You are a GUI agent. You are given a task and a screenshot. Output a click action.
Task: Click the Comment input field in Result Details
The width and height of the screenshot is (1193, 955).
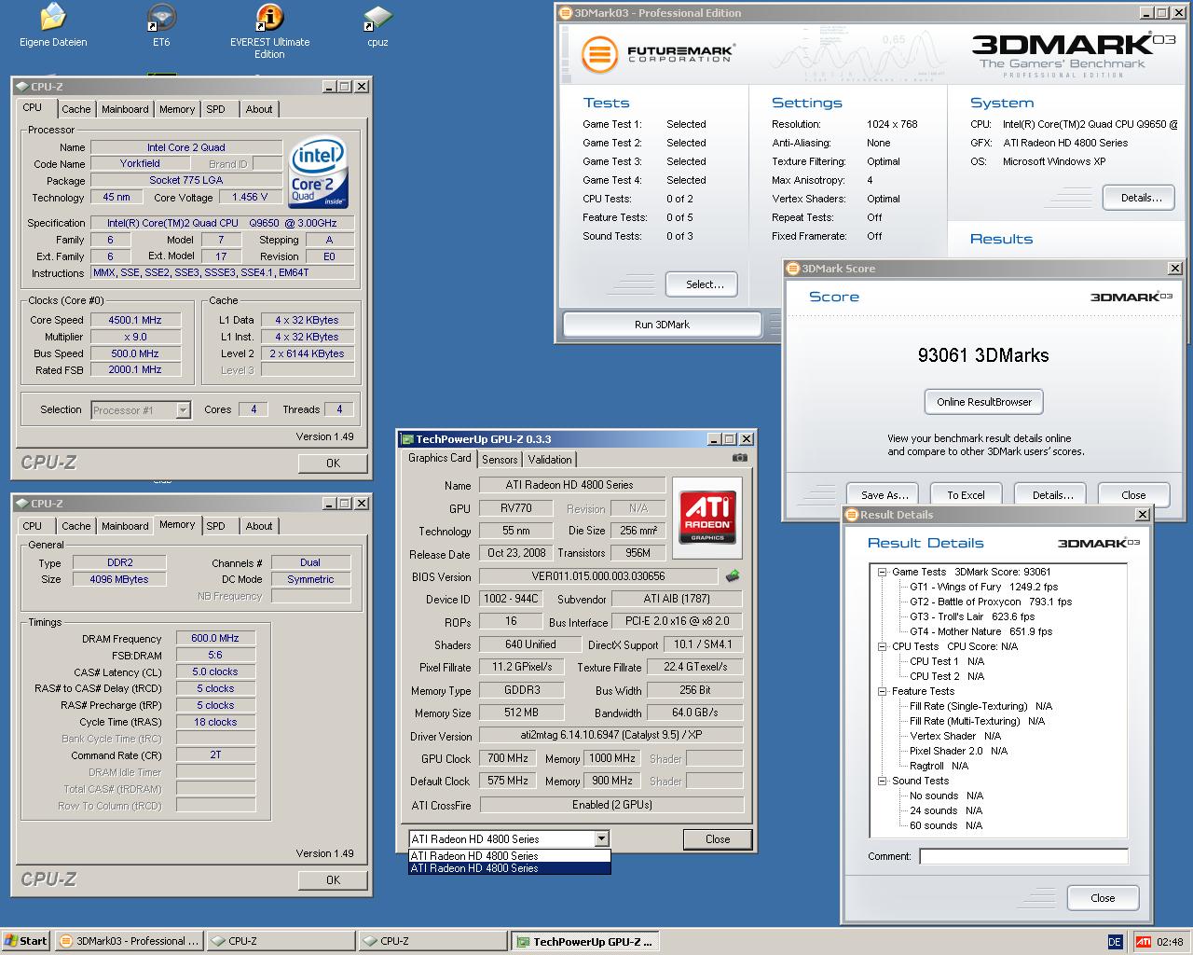point(1023,856)
